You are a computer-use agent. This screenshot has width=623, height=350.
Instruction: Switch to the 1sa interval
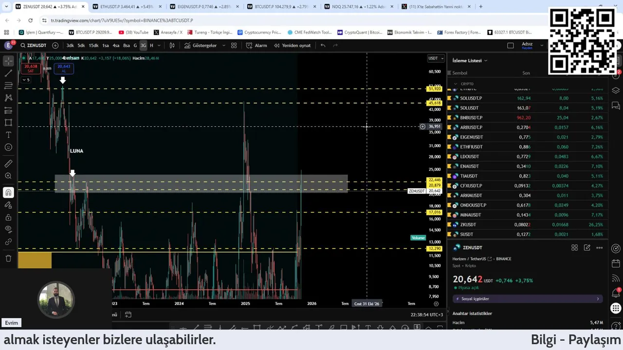(105, 45)
